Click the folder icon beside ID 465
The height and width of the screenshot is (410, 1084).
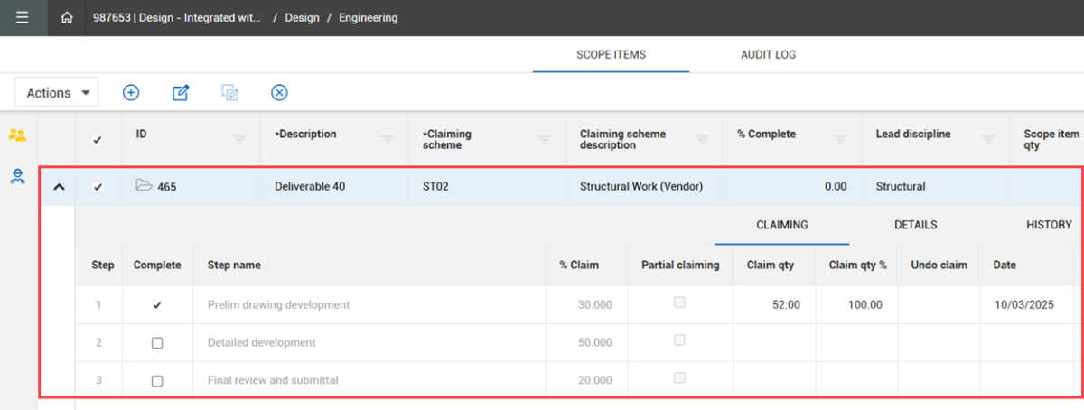(144, 186)
